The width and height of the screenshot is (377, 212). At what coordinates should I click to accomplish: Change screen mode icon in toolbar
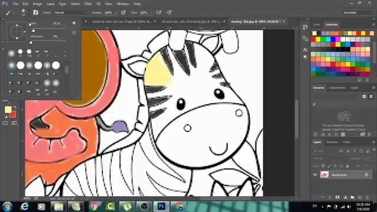14,123
